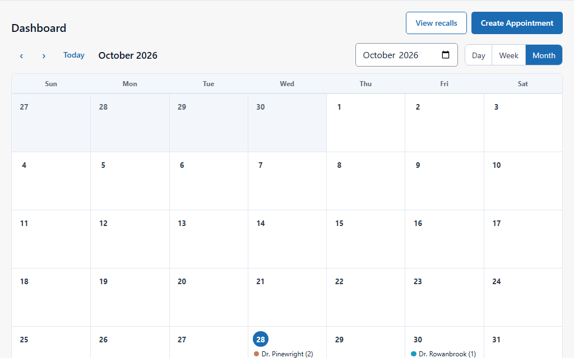Click the Mon column header
This screenshot has width=574, height=358.
click(130, 84)
